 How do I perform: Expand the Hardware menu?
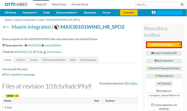30,13
